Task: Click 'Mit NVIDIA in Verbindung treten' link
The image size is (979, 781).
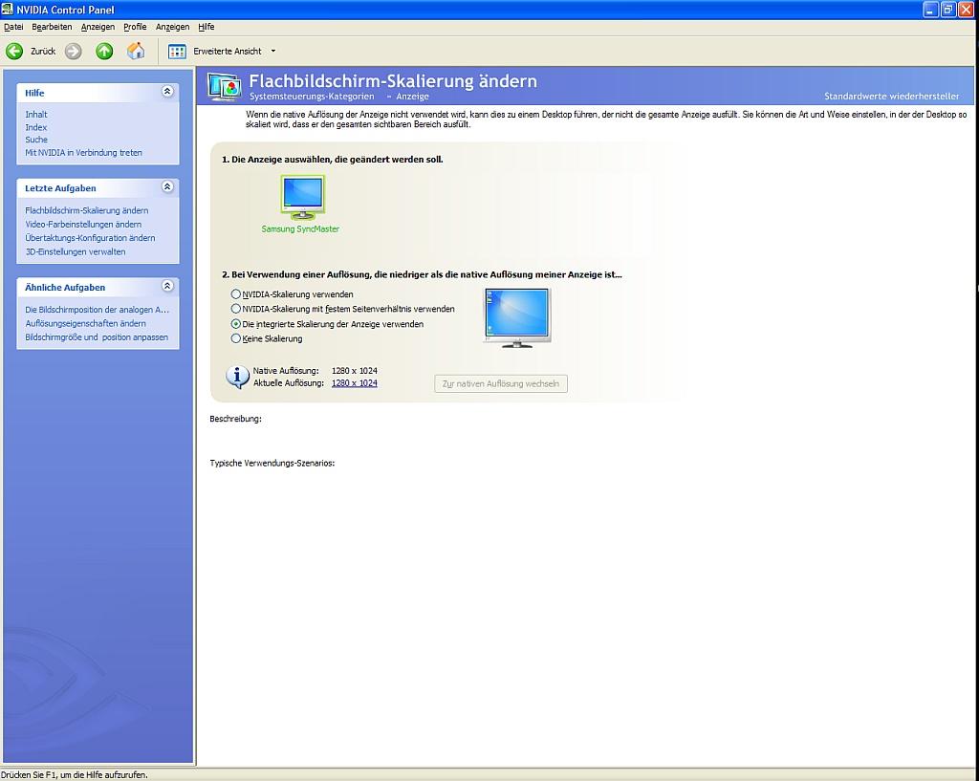Action: [x=84, y=152]
